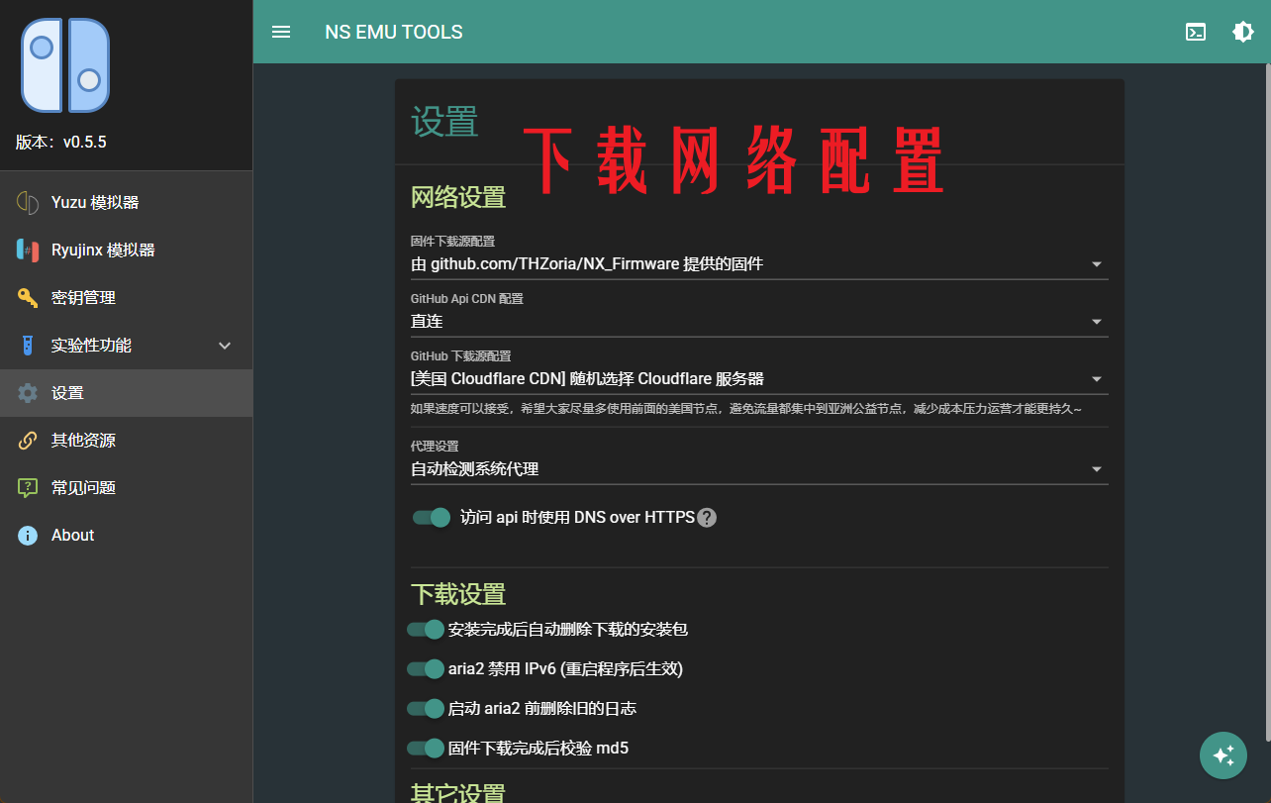1271x803 pixels.
Task: Click the help icon next to DNS over HTTPS
Action: click(707, 517)
